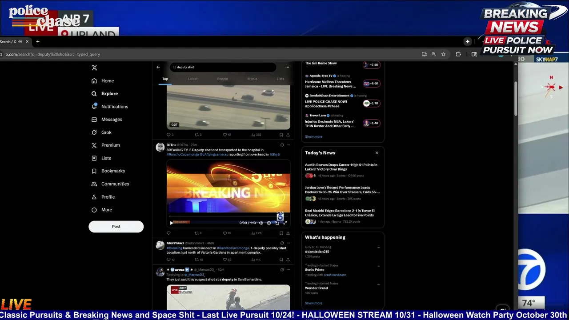Open the Wonder Bread trend options menu
Viewport: 569px width, 320px height.
pos(378,284)
